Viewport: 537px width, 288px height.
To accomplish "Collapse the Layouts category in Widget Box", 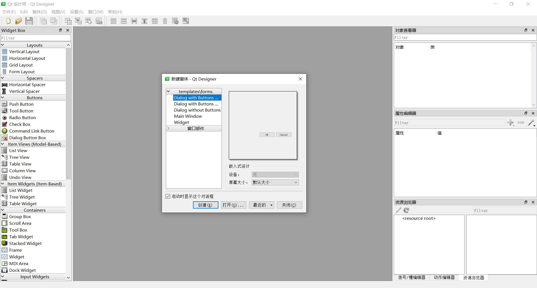I will tap(3, 45).
